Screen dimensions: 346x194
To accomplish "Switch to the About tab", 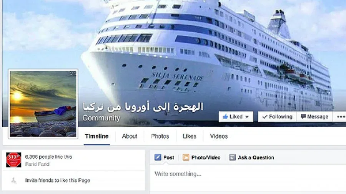I will 130,136.
